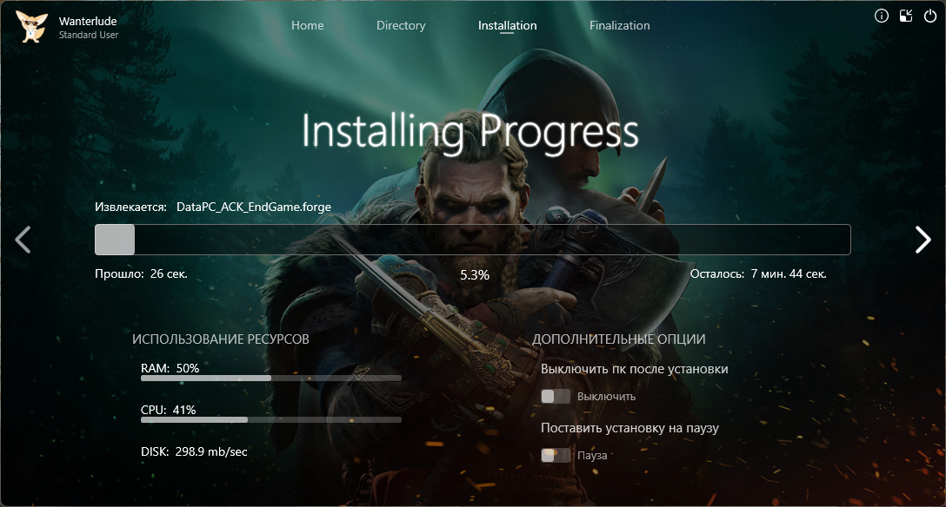Screen dimensions: 946x507
Task: Click the 5.3% progress percentage
Action: pos(475,274)
